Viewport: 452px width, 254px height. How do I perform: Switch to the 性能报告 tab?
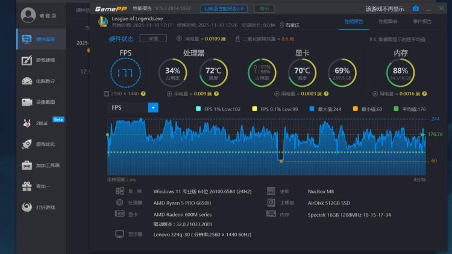[354, 22]
